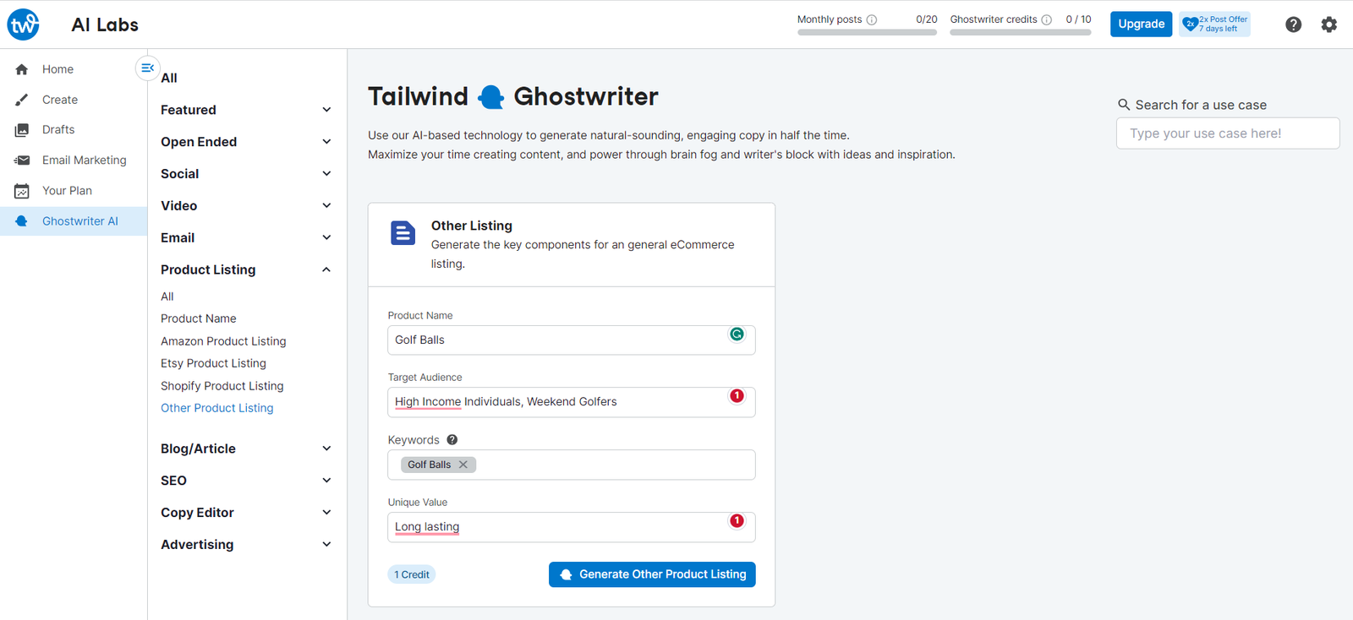Collapse the Product Listing section
1353x620 pixels.
326,269
